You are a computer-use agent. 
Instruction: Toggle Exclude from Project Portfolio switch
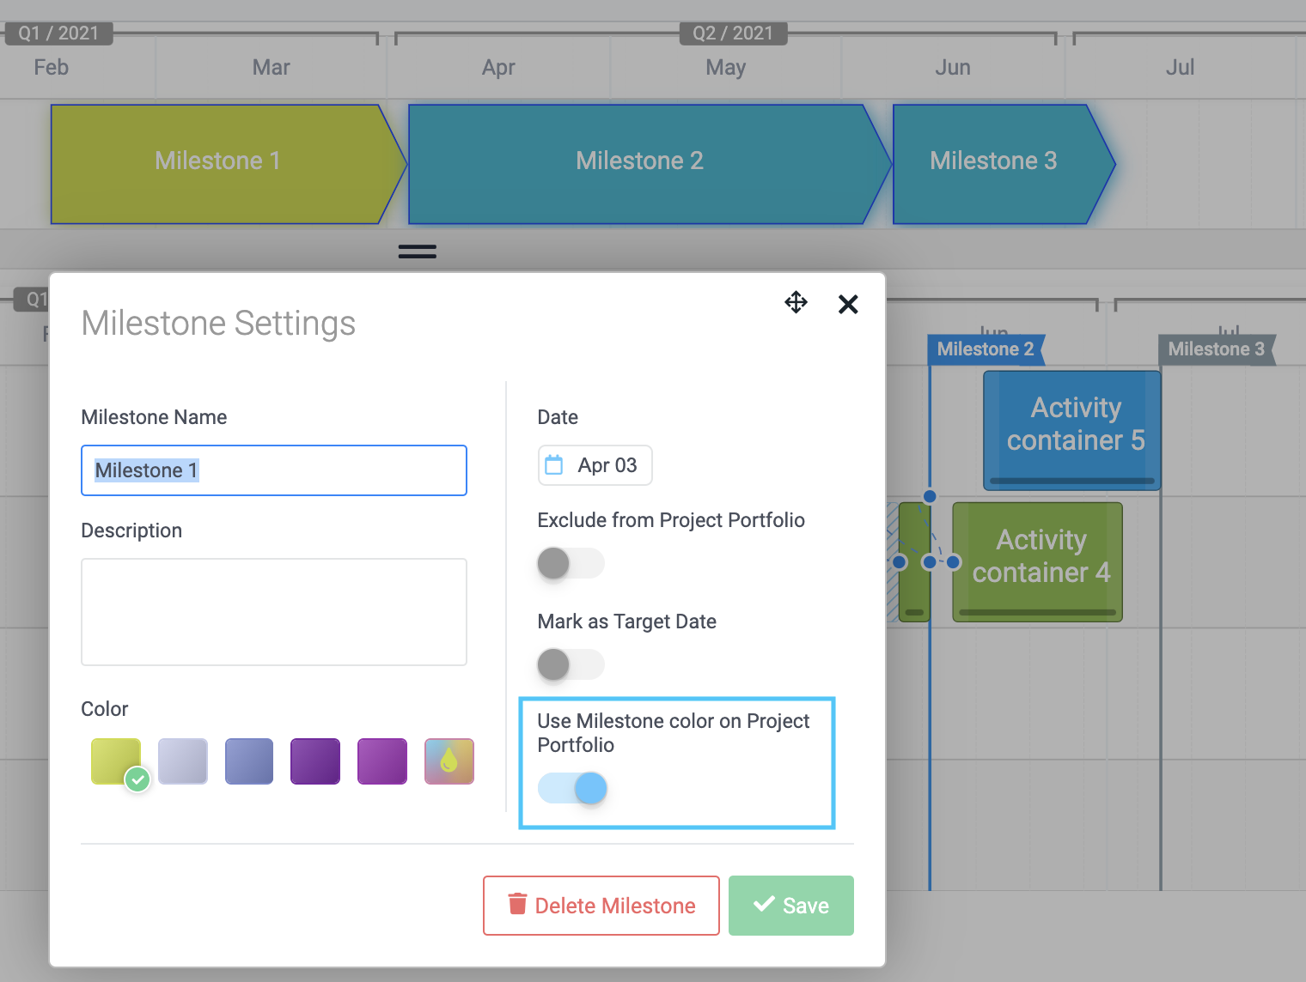coord(571,563)
